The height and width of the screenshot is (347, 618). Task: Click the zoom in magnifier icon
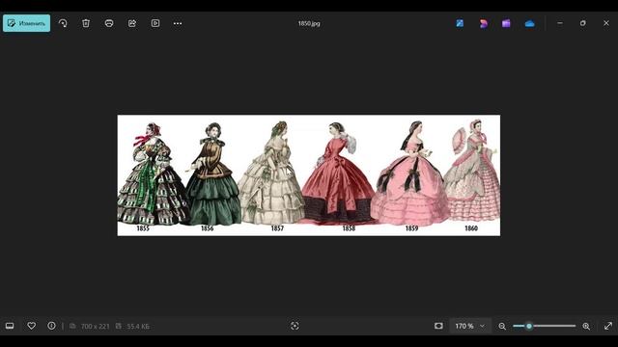[x=586, y=326]
